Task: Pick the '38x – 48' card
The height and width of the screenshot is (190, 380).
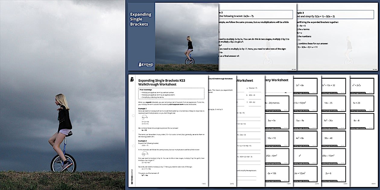Action: click(x=333, y=138)
